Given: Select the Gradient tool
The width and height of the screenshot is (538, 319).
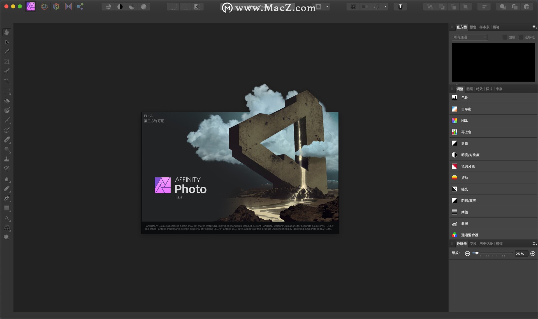Looking at the screenshot, I should coord(7,110).
